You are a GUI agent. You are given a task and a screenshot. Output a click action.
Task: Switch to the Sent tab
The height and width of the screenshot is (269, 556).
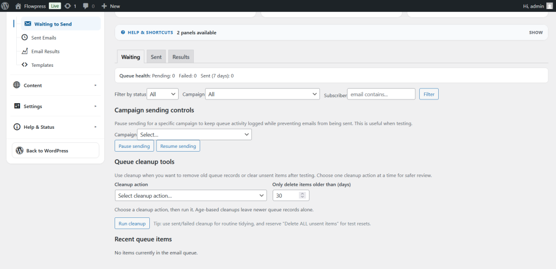click(156, 57)
